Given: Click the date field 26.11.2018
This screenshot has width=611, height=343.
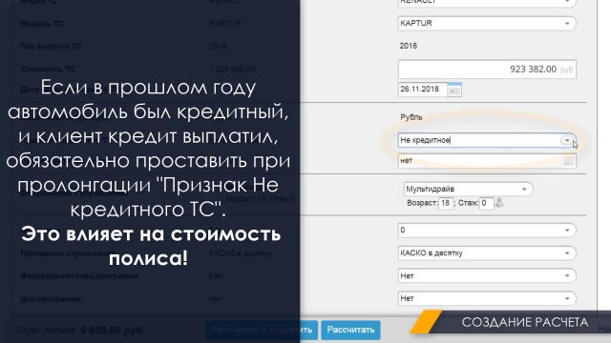Looking at the screenshot, I should click(422, 89).
